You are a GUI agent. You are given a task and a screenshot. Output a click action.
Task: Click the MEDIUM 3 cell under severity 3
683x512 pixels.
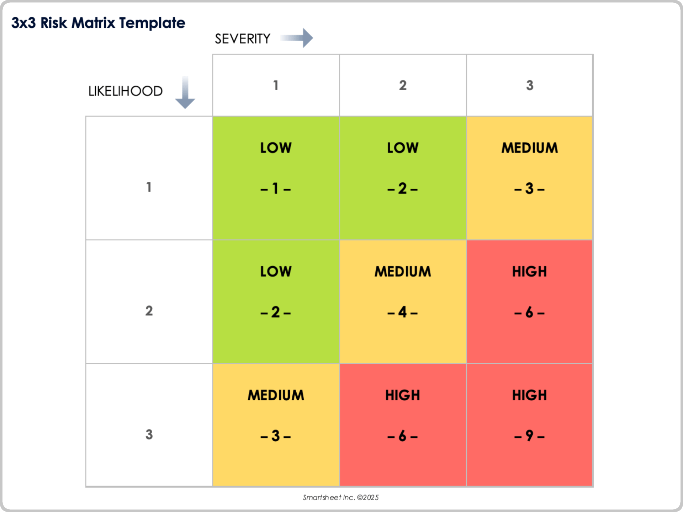[x=530, y=178]
